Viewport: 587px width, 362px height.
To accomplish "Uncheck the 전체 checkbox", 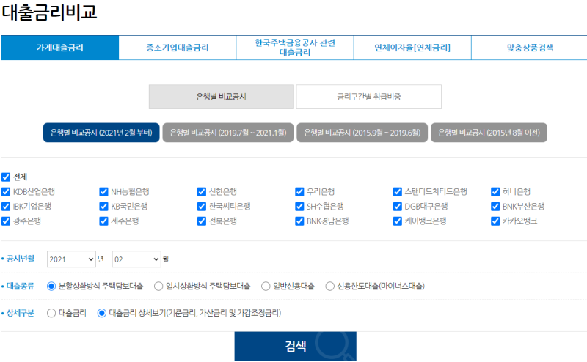I will (x=6, y=177).
